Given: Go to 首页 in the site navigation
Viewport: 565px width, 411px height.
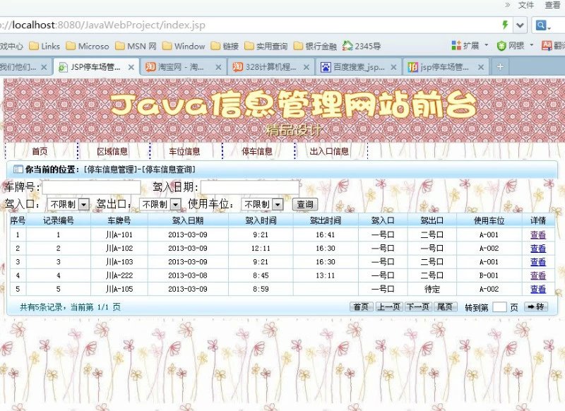Looking at the screenshot, I should click(40, 151).
